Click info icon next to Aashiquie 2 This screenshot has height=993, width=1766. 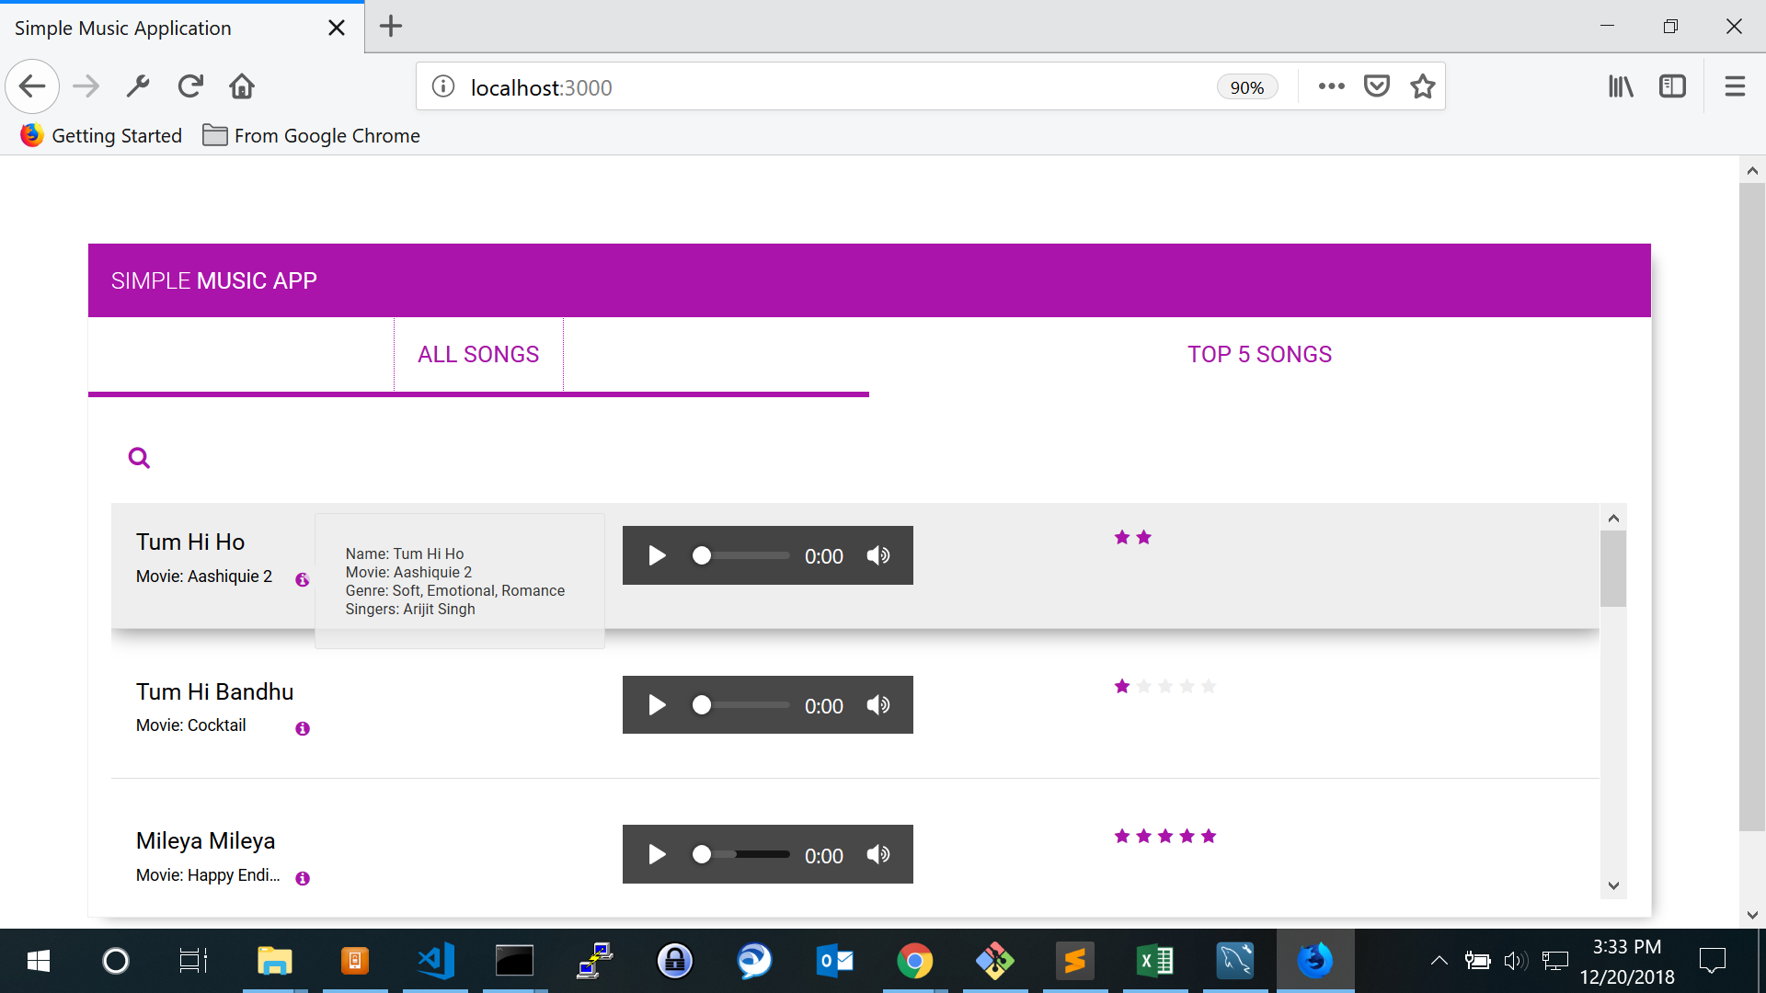(x=302, y=579)
